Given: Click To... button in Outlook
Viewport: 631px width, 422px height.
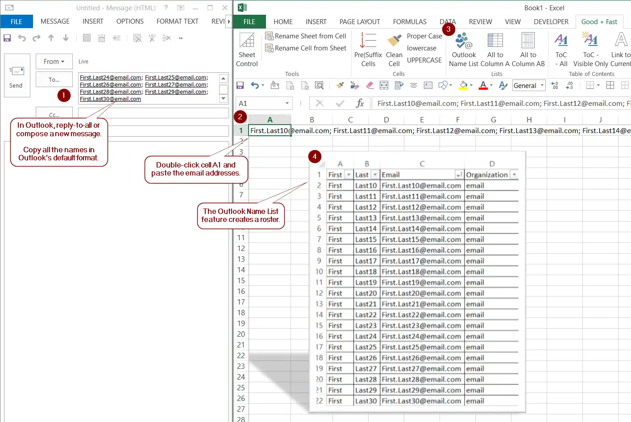Looking at the screenshot, I should (54, 79).
